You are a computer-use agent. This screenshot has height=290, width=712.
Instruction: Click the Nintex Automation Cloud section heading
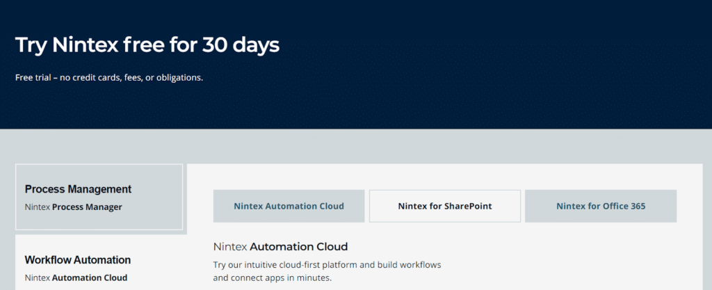280,247
